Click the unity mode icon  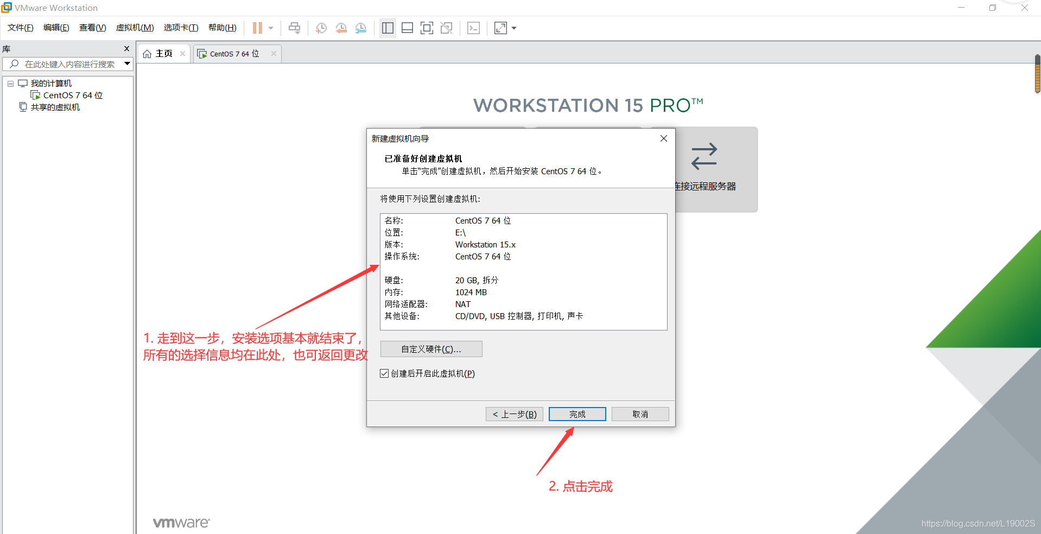[x=447, y=28]
